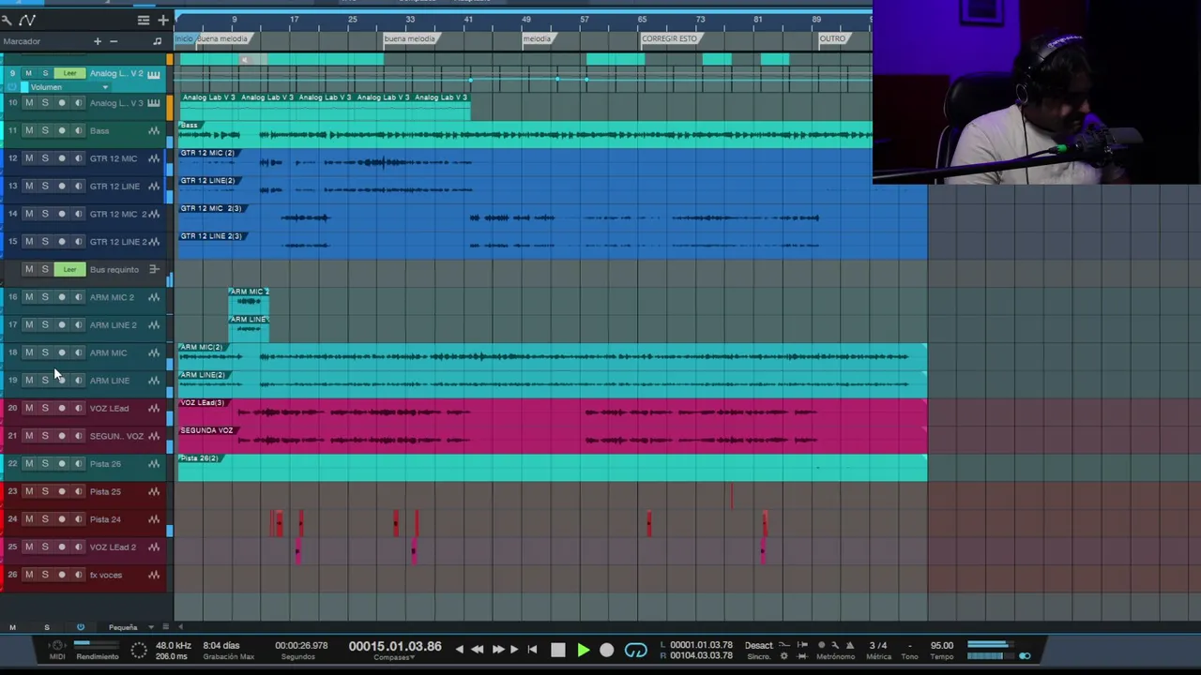Viewport: 1201px width, 675px height.
Task: Arm record on GTR 12 LINE track 13
Action: (x=62, y=187)
